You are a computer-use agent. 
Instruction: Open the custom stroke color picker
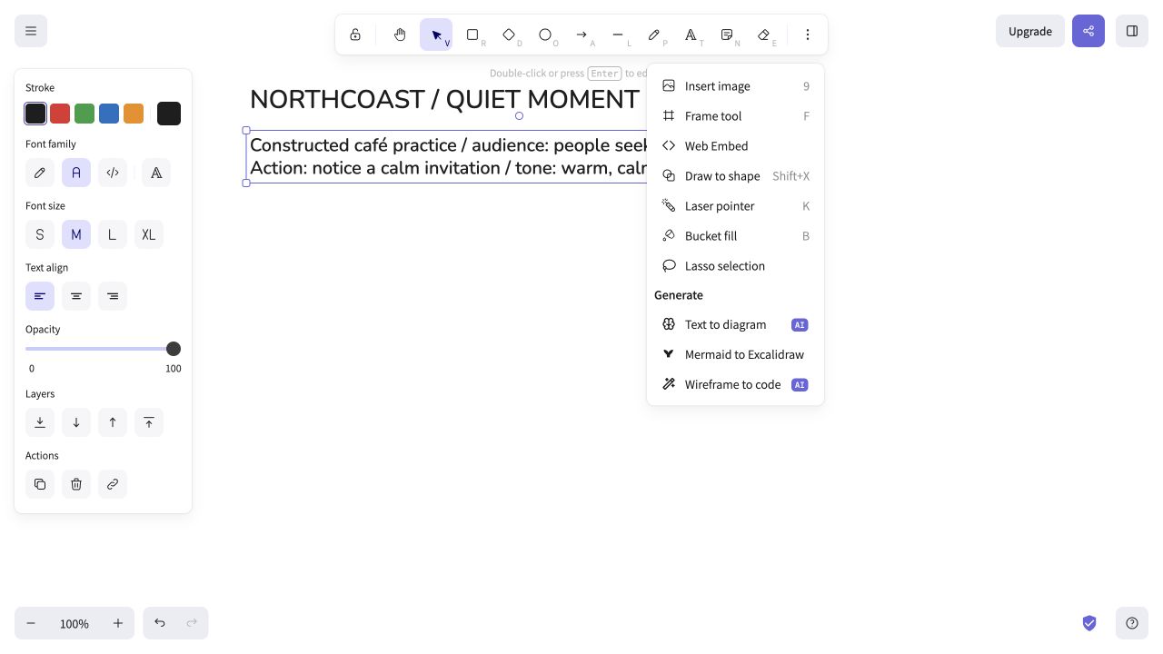[169, 114]
